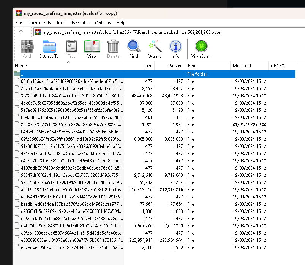Screen dimensions: 305x265
Task: Go up one folder arrow
Action: (21, 32)
